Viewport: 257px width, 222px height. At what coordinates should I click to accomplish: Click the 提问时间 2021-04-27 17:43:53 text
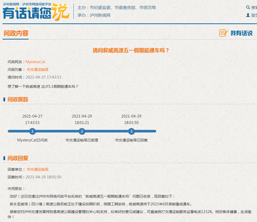tap(34, 77)
